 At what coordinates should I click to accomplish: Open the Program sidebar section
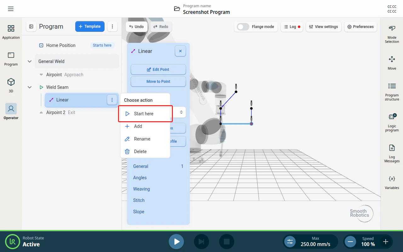coord(11,59)
